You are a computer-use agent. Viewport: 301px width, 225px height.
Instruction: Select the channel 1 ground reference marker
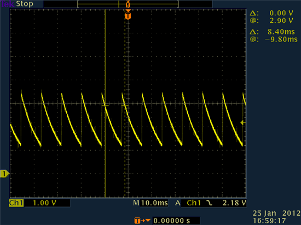(x=4, y=174)
